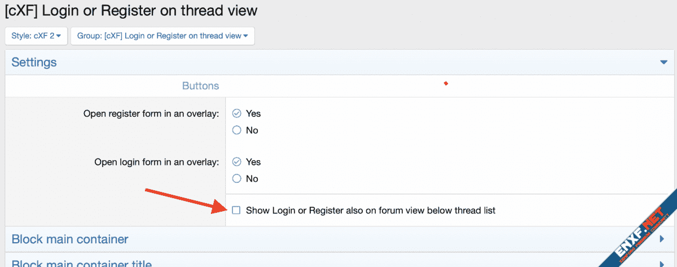Click the 'Open register form in an overlay' label
The image size is (677, 267).
coord(151,113)
